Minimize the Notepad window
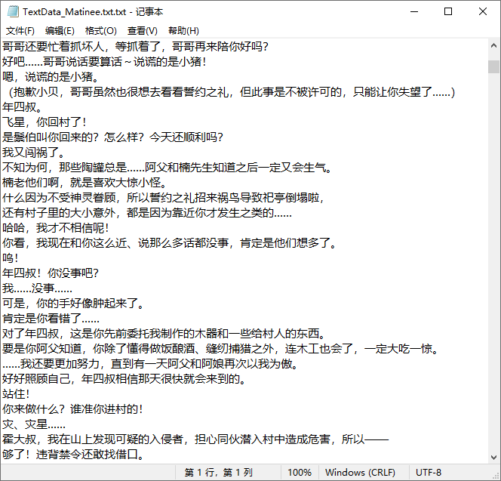 click(413, 12)
